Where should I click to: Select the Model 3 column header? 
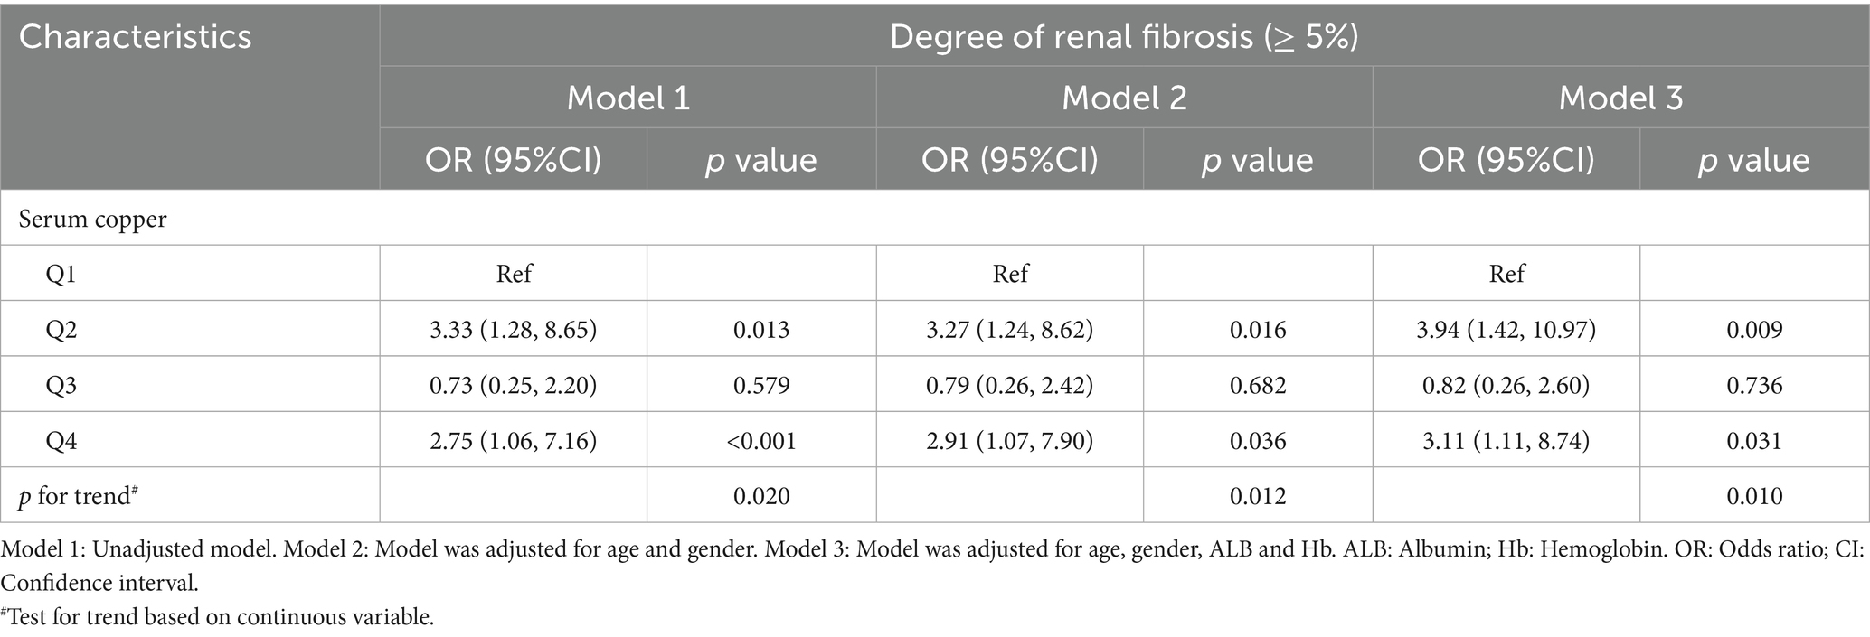pos(1620,98)
